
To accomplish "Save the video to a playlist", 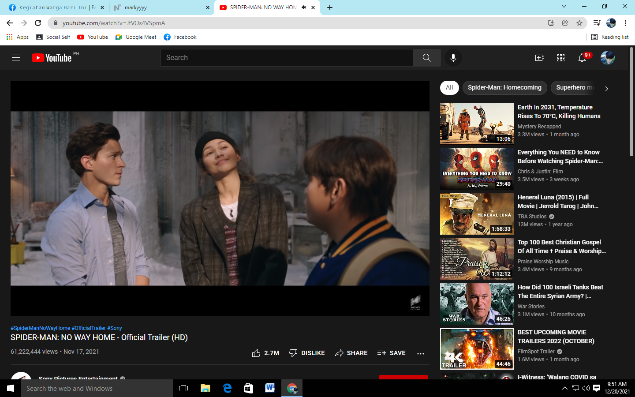I will 392,353.
